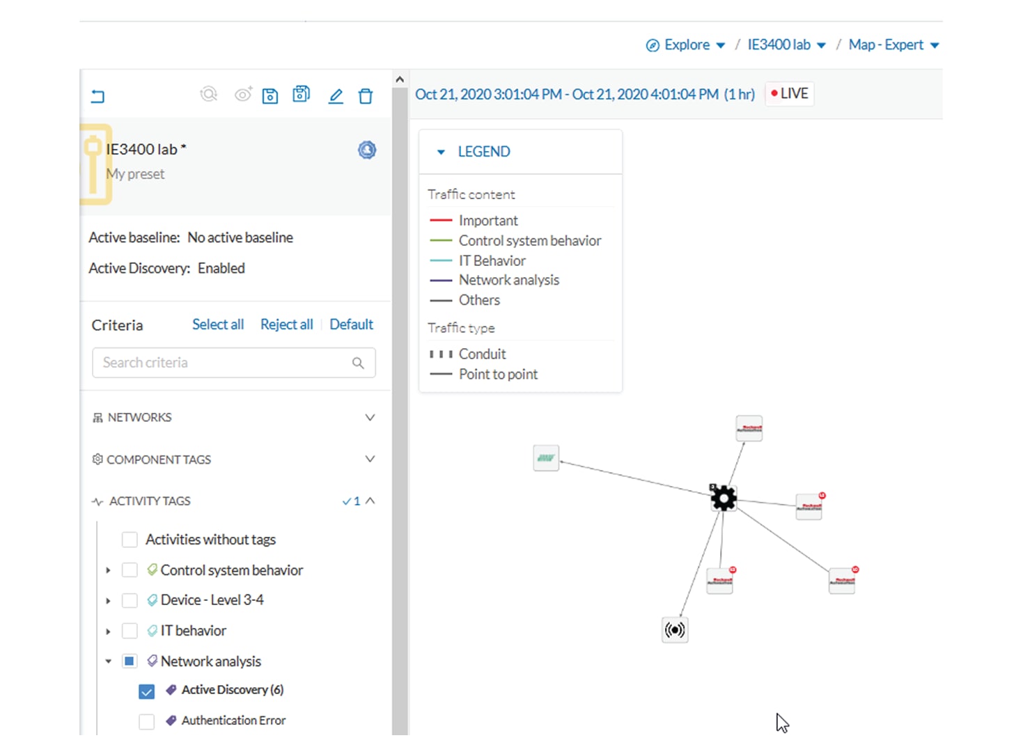
Task: Click the blue round badge icon beside IE3400 lab
Action: [x=367, y=150]
